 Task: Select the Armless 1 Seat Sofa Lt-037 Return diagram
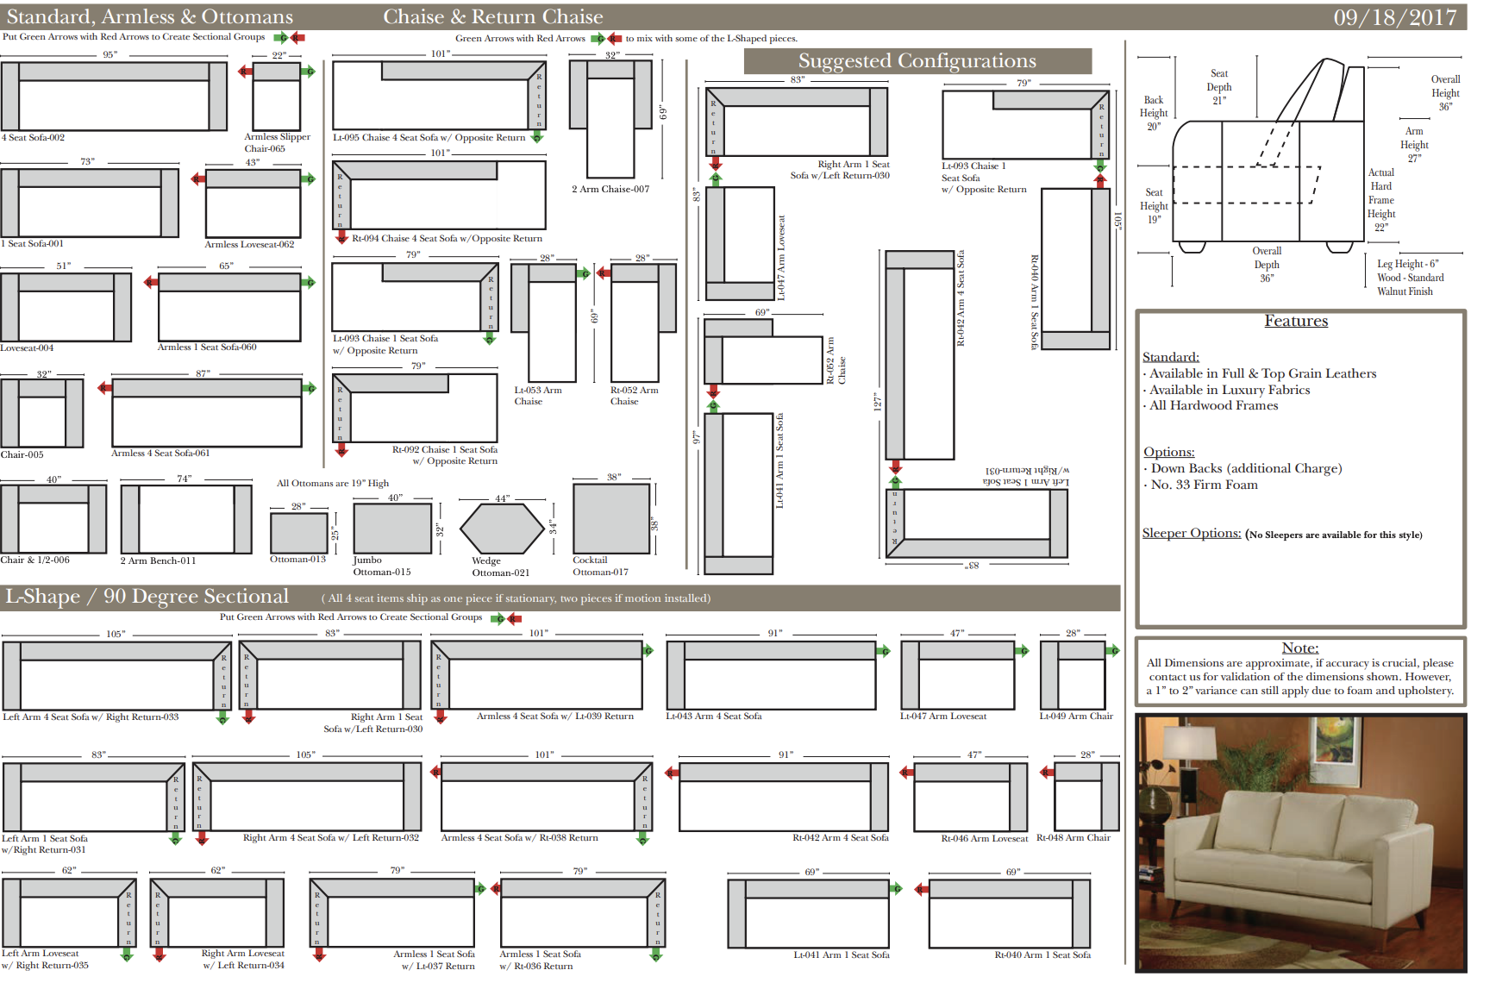point(392,913)
